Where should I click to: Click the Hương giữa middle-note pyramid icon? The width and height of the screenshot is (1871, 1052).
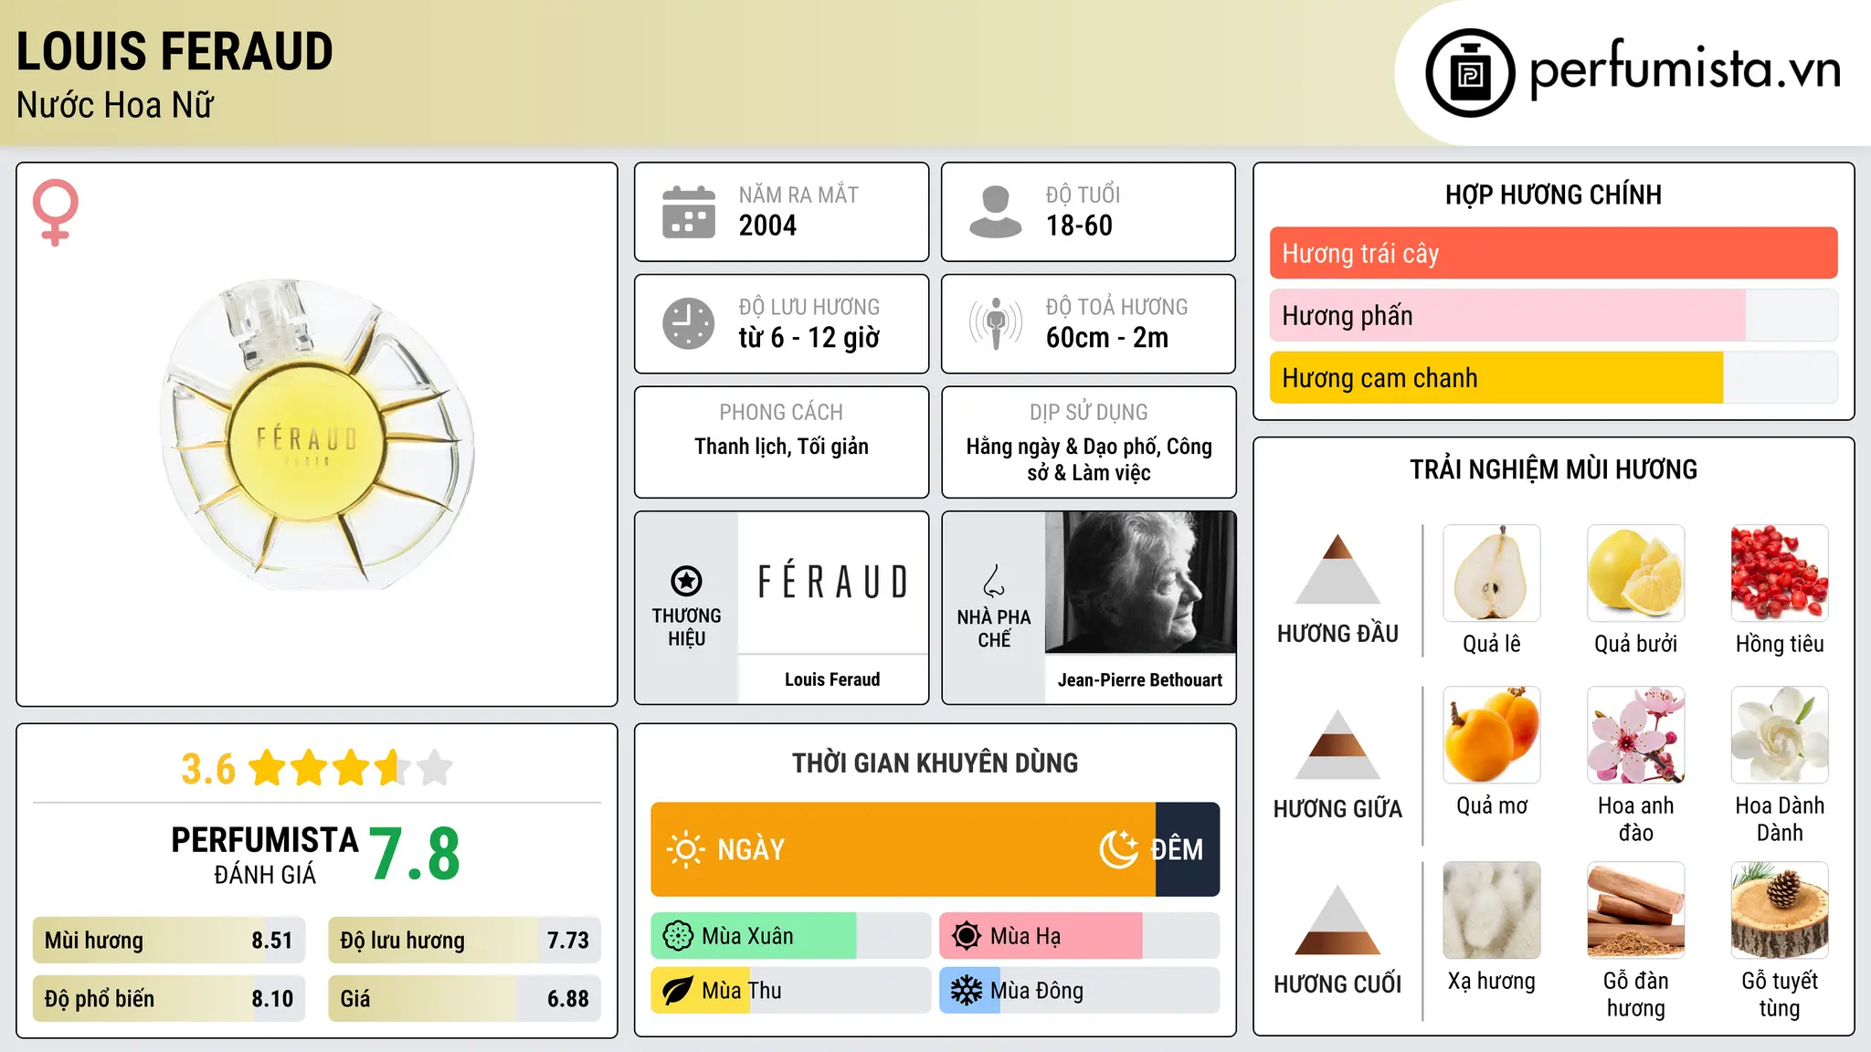[x=1337, y=744]
